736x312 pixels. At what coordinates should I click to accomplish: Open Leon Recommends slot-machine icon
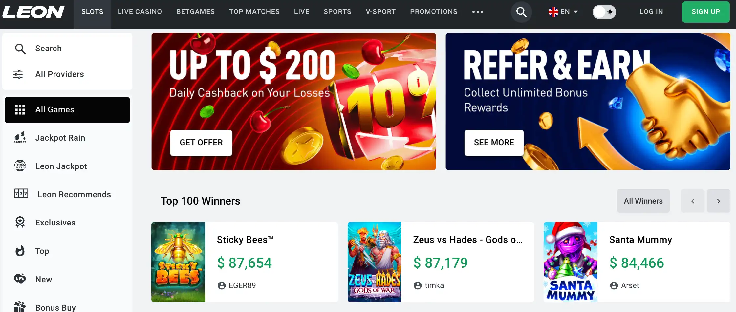(x=21, y=194)
